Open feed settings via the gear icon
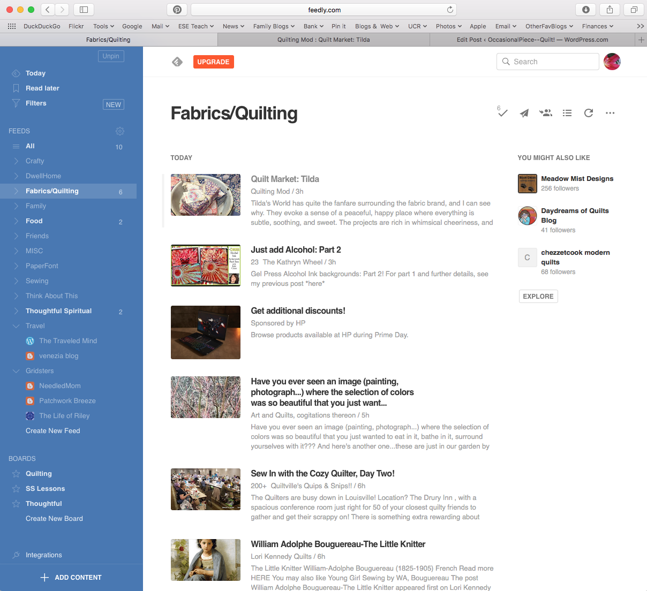 click(119, 131)
